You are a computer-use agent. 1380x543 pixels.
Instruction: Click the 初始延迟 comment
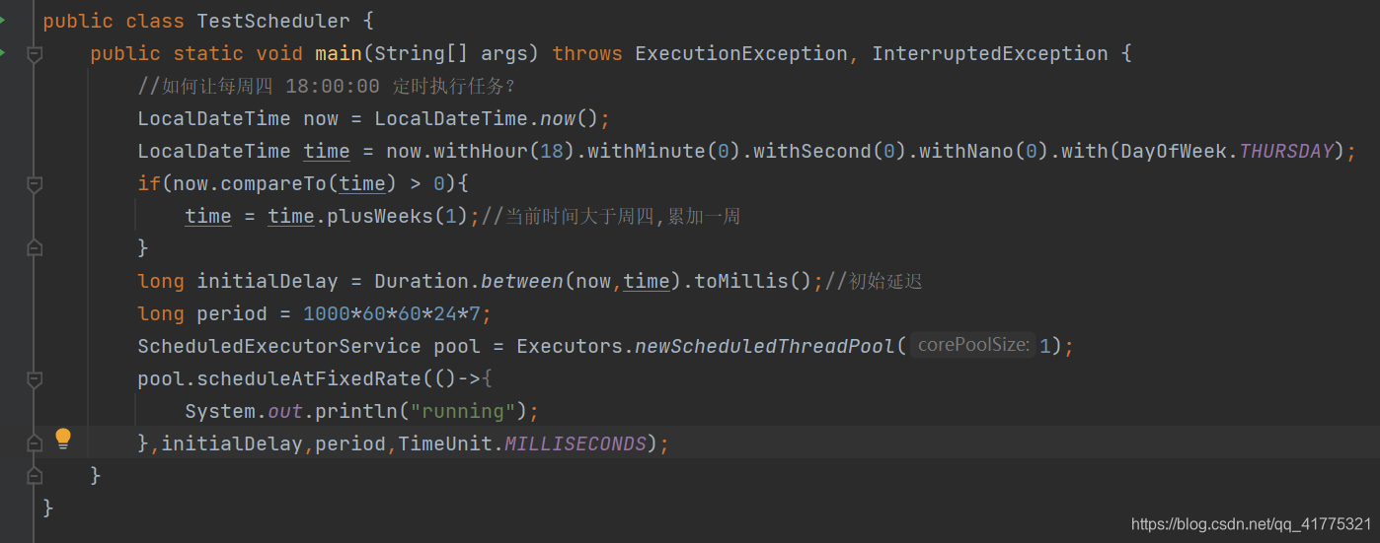[x=874, y=281]
